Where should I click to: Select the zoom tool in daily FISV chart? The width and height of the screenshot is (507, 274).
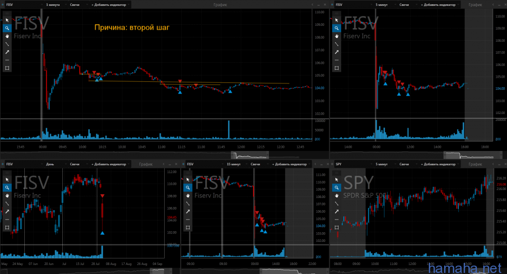coord(7,187)
